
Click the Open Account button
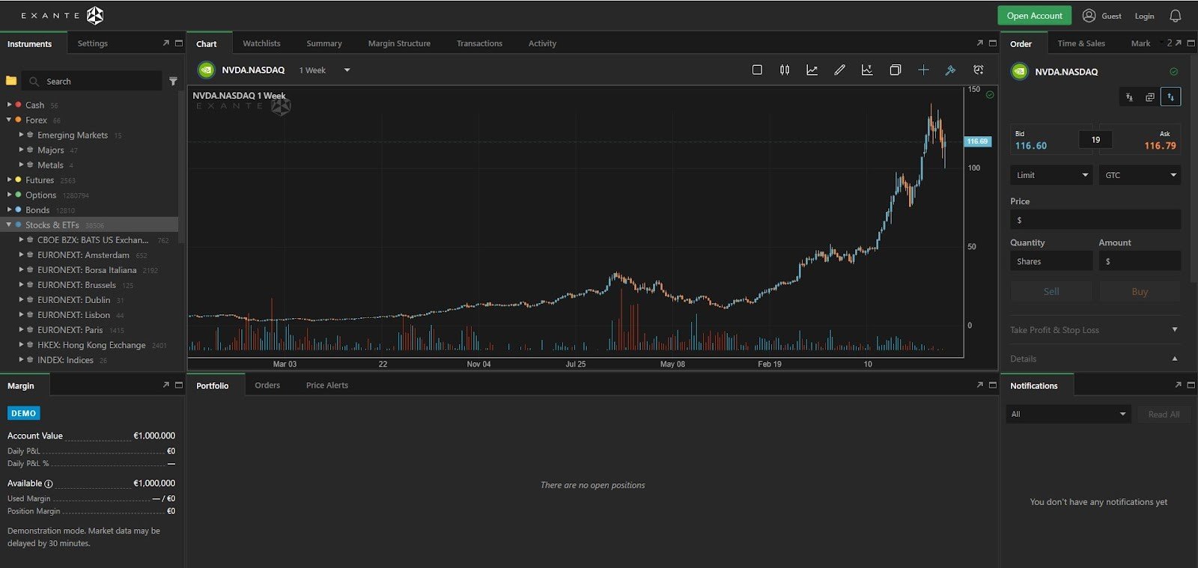click(x=1034, y=16)
